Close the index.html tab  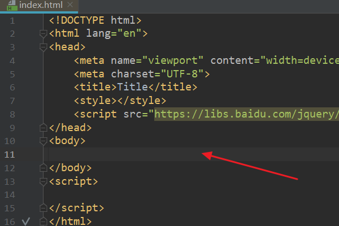click(x=70, y=5)
